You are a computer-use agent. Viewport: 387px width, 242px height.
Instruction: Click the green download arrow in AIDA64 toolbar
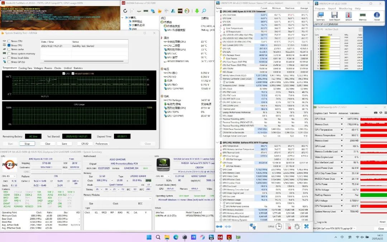pyautogui.click(x=197, y=11)
